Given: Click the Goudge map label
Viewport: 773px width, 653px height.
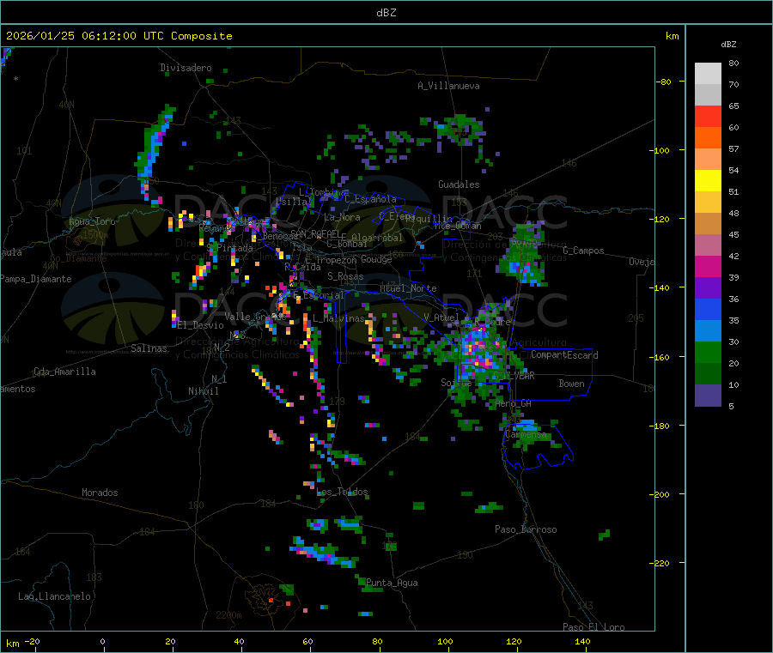Looking at the screenshot, I should 376,259.
